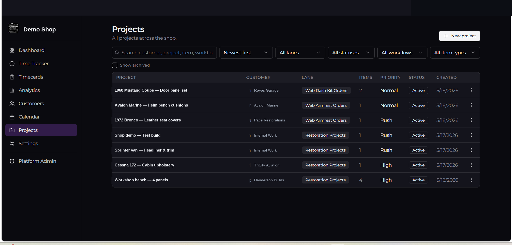Focus the search customer, project, item field
Viewport: 512px width, 245px height.
pos(164,53)
